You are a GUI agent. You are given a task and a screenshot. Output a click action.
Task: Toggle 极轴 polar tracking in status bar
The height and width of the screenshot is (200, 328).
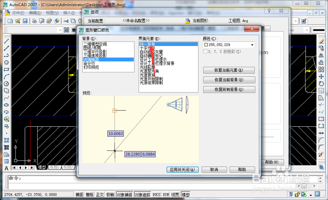(110, 195)
